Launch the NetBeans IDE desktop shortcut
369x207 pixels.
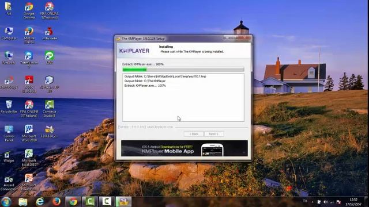pos(49,85)
